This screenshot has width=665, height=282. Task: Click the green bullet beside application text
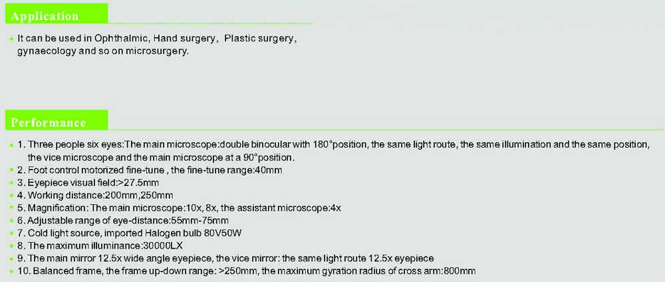(x=11, y=39)
